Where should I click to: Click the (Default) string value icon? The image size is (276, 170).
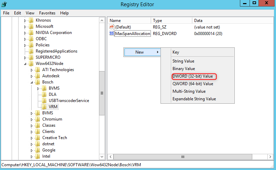pyautogui.click(x=112, y=27)
